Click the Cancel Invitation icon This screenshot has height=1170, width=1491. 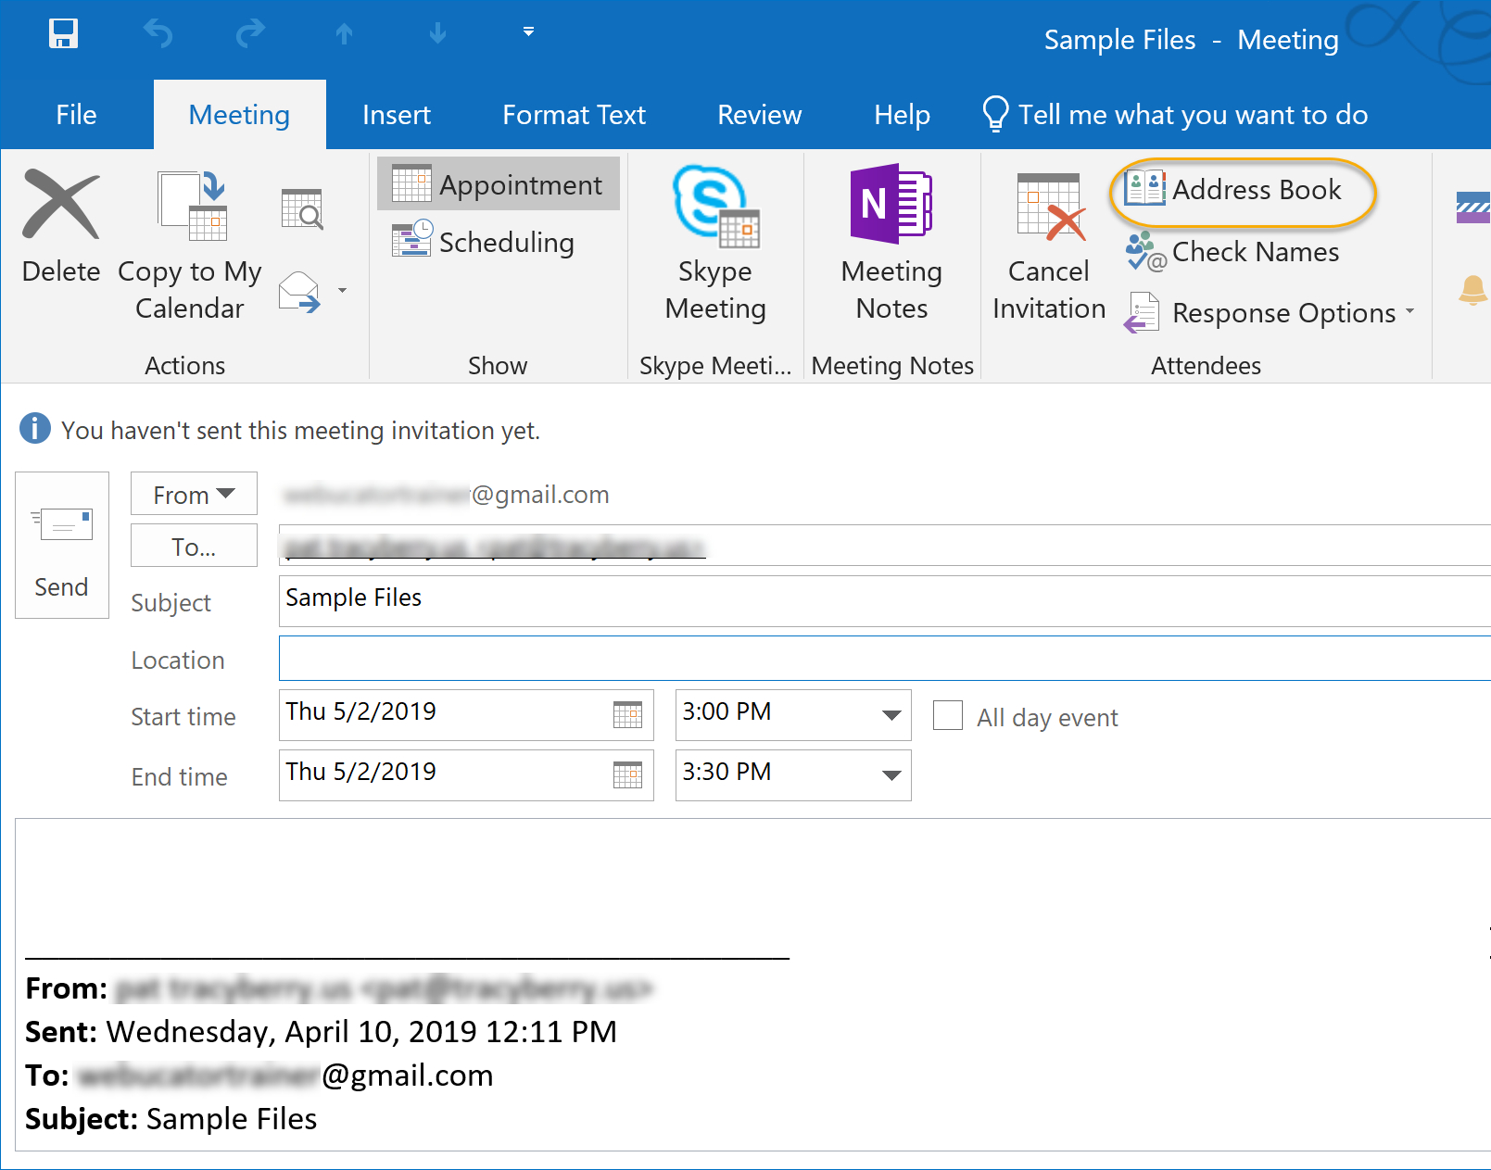pyautogui.click(x=1049, y=206)
